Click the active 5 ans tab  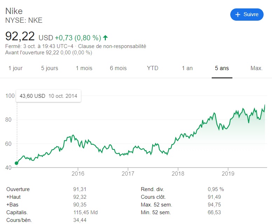pyautogui.click(x=222, y=68)
